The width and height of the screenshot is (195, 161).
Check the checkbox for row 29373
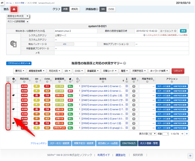[8, 86]
